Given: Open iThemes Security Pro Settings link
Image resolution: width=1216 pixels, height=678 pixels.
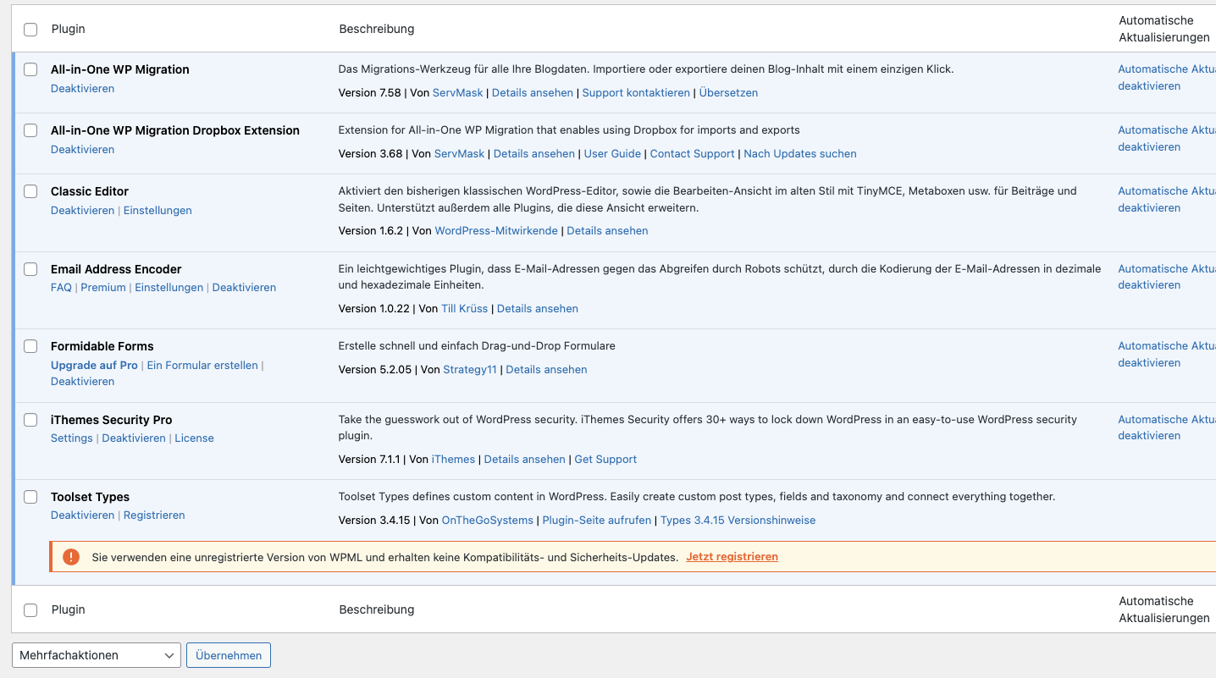Looking at the screenshot, I should [72, 438].
